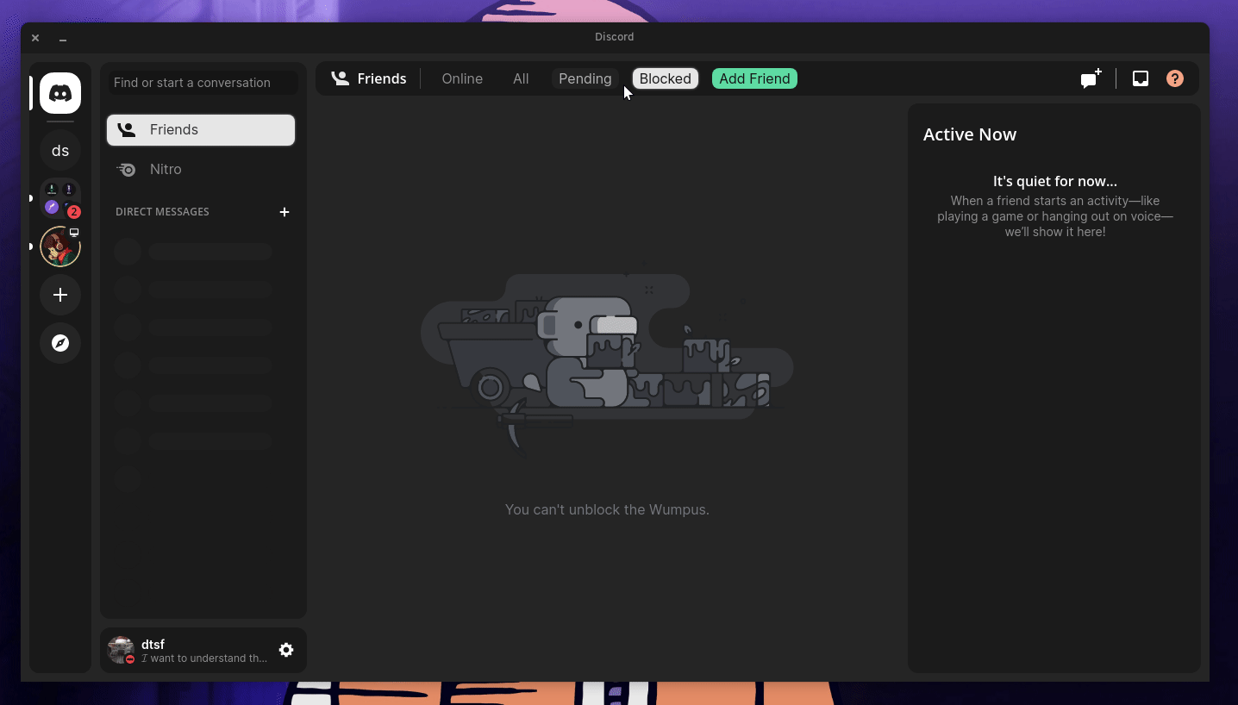Viewport: 1238px width, 705px height.
Task: Open the help question mark icon
Action: point(1175,78)
